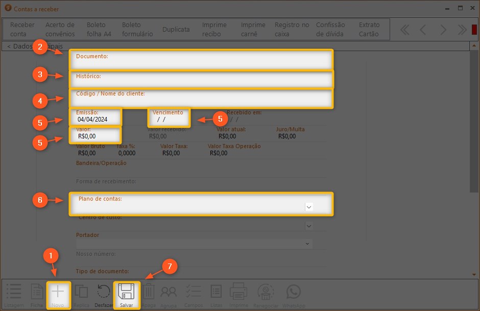Select Confissão de dívida menu item

(x=330, y=30)
